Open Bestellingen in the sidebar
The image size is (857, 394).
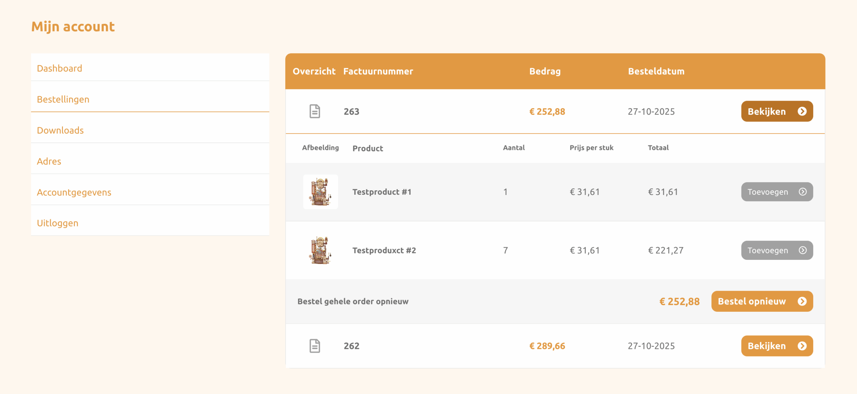pos(63,99)
